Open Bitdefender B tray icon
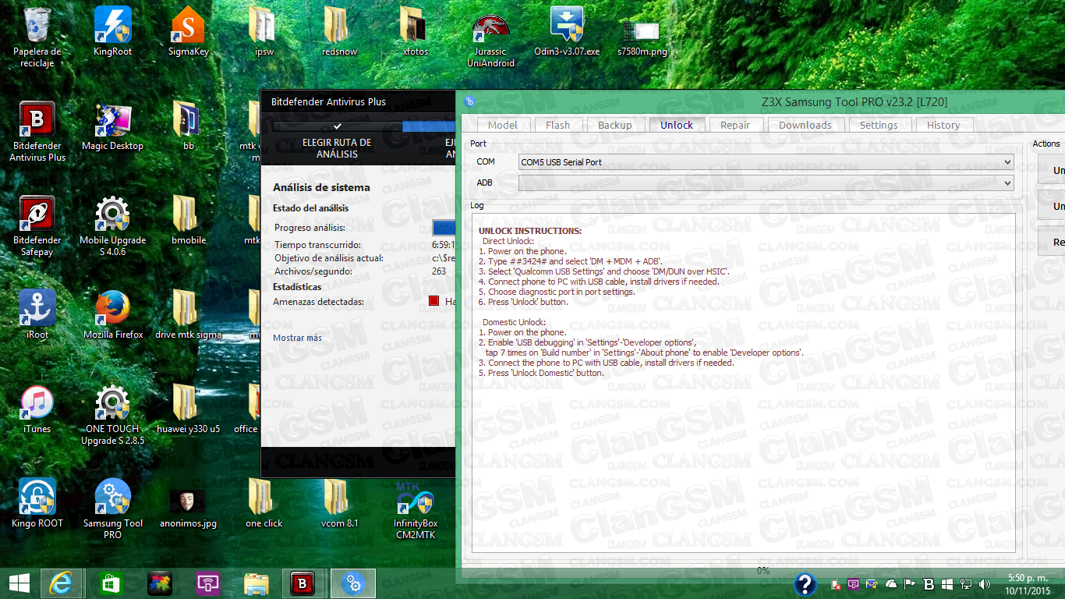1065x599 pixels. [x=929, y=584]
